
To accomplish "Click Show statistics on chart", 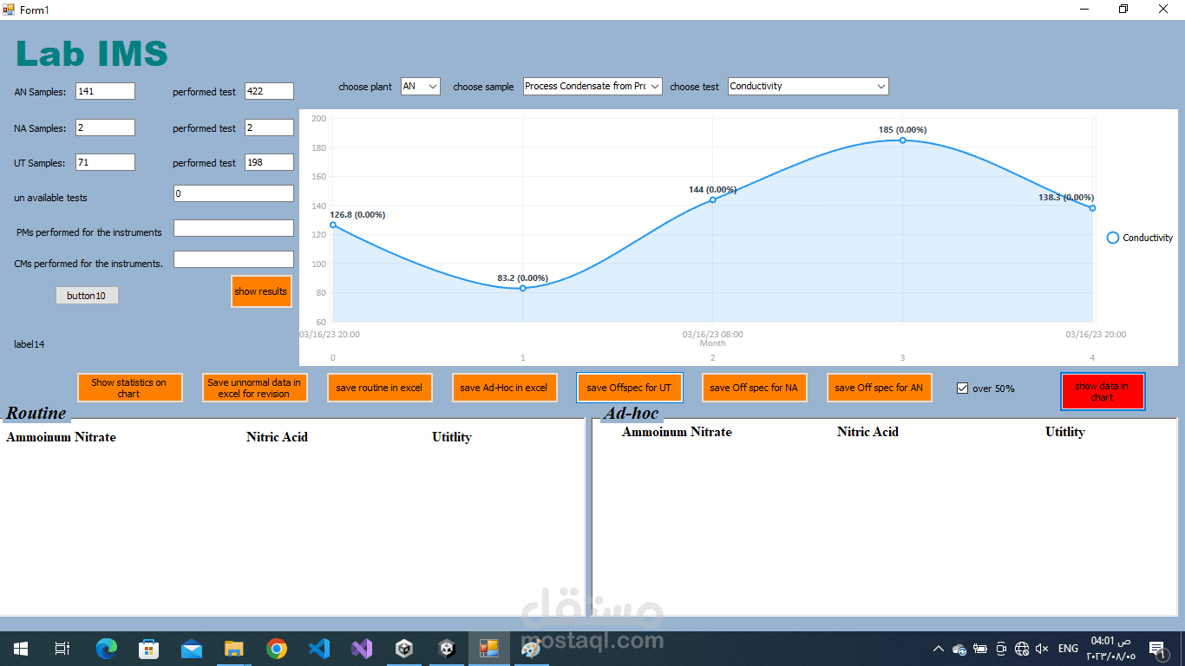I will (129, 388).
